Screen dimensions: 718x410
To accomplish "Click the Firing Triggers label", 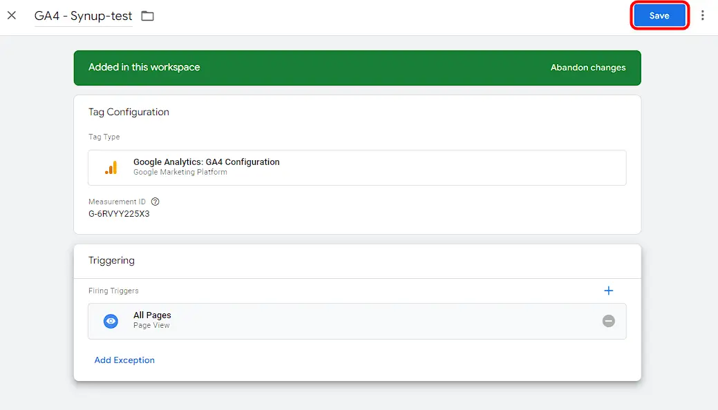I will (113, 291).
